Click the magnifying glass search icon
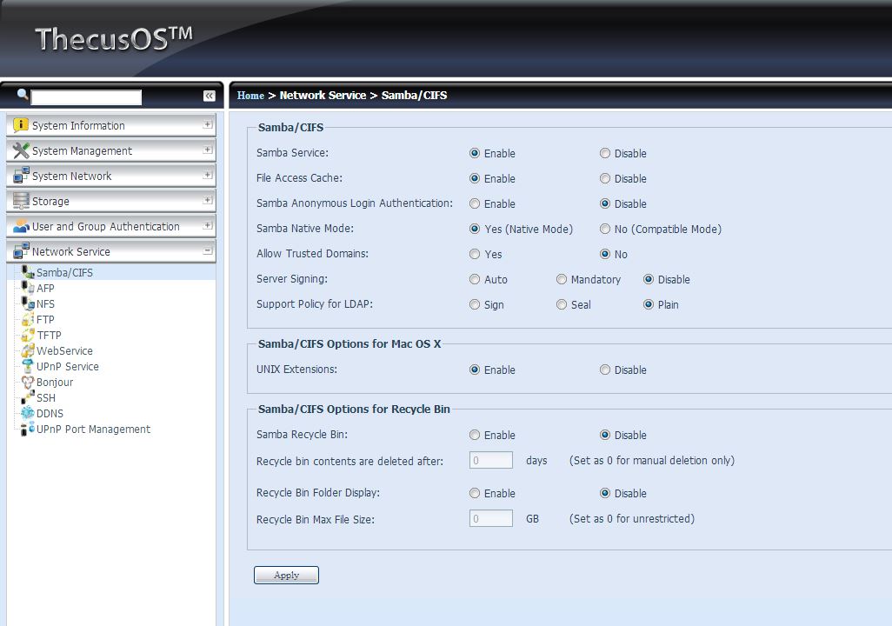Image resolution: width=892 pixels, height=626 pixels. point(23,95)
